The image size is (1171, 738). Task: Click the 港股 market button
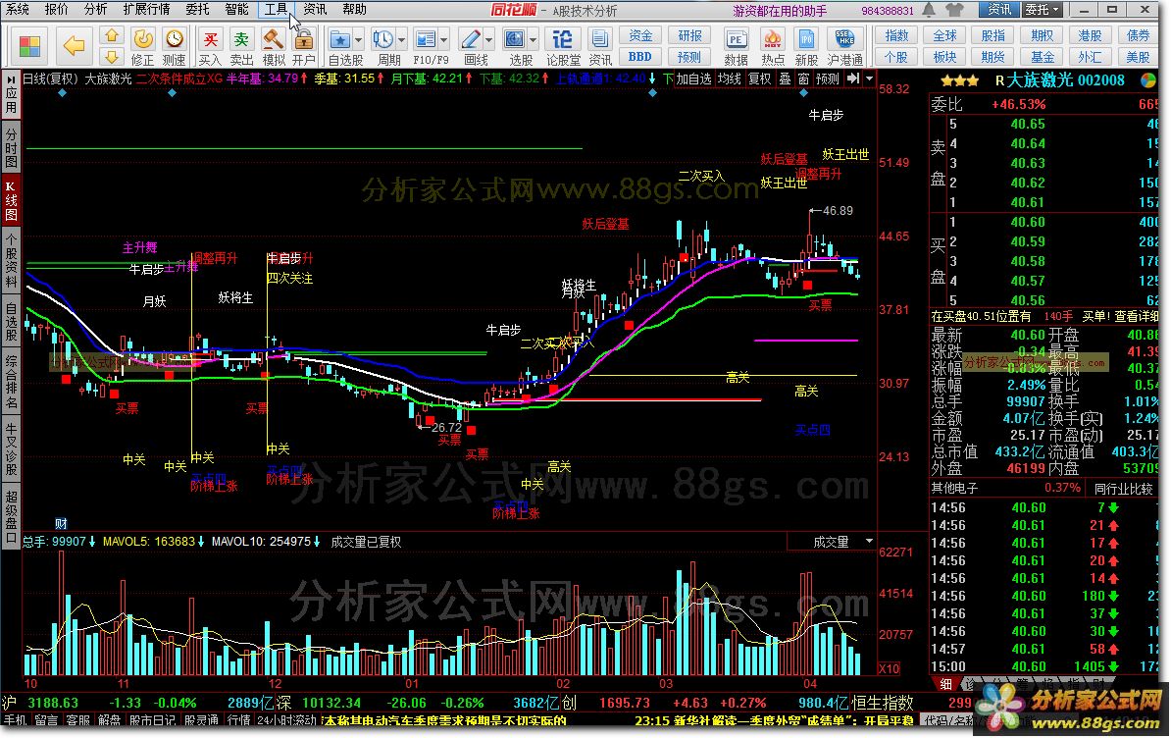1090,35
